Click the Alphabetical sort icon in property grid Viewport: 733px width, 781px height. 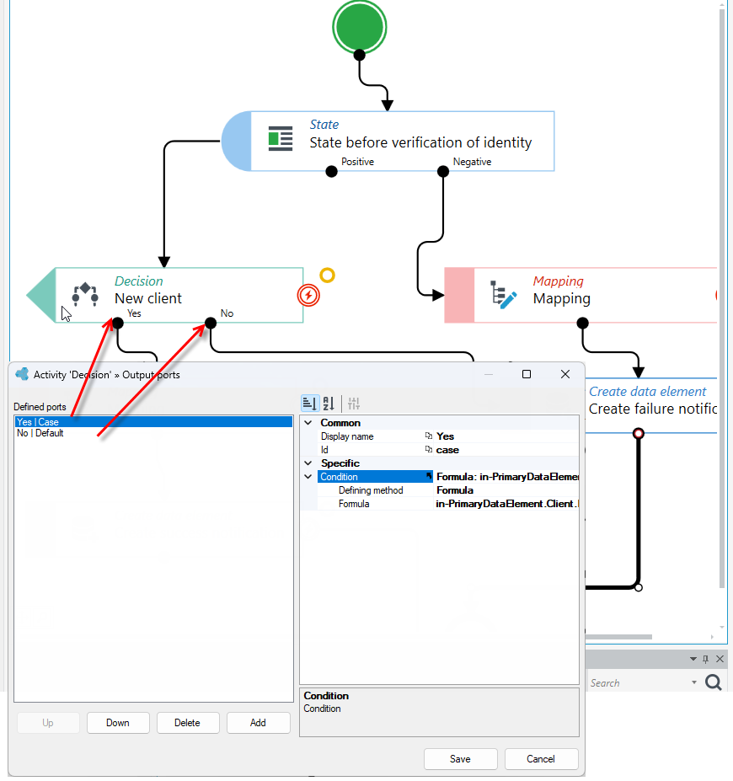click(x=329, y=403)
